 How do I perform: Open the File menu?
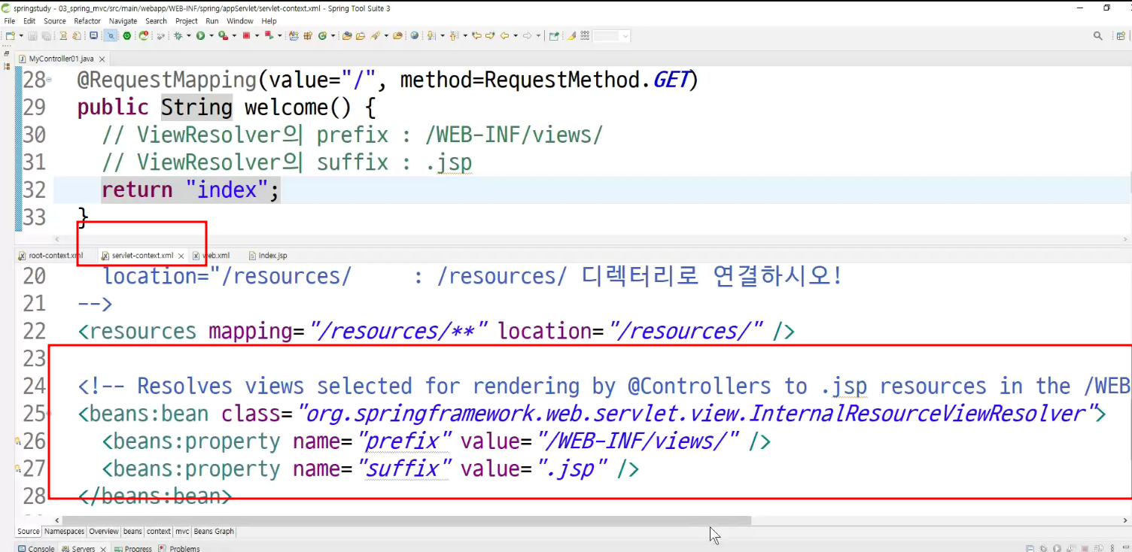[10, 21]
